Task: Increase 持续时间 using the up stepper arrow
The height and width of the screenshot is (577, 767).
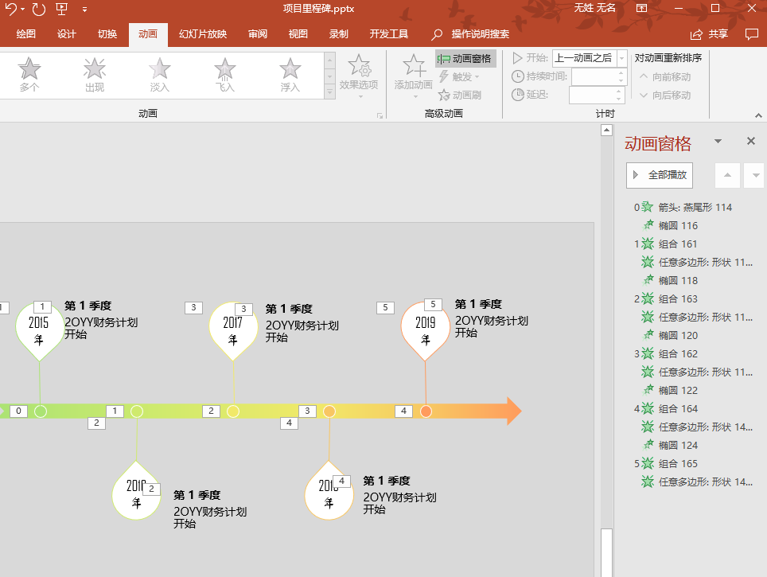Action: (620, 72)
